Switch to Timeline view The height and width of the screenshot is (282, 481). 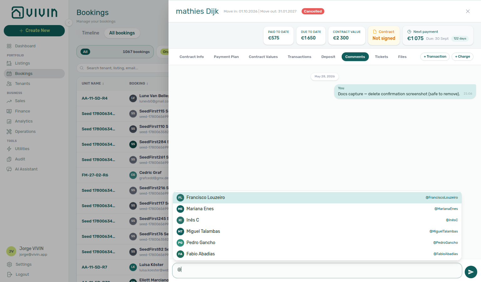pyautogui.click(x=91, y=33)
